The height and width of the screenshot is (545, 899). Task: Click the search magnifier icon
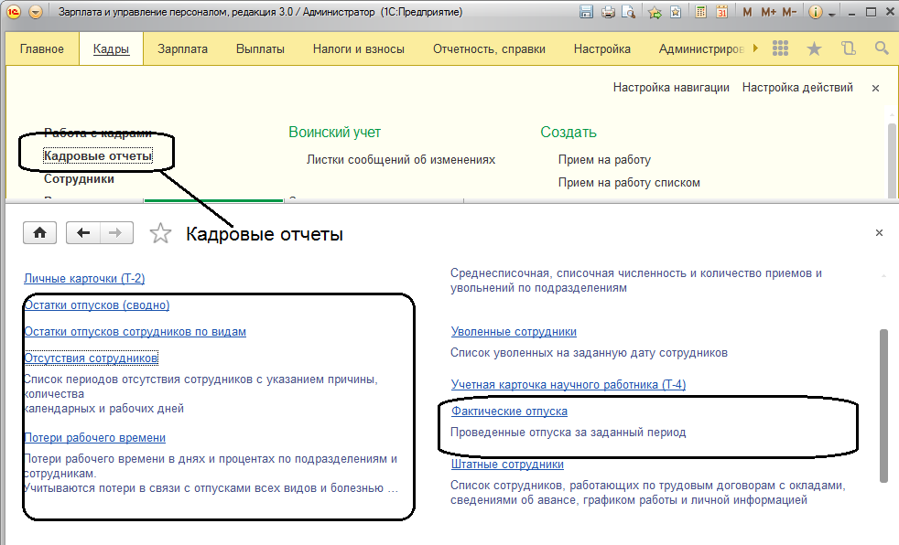coord(881,48)
